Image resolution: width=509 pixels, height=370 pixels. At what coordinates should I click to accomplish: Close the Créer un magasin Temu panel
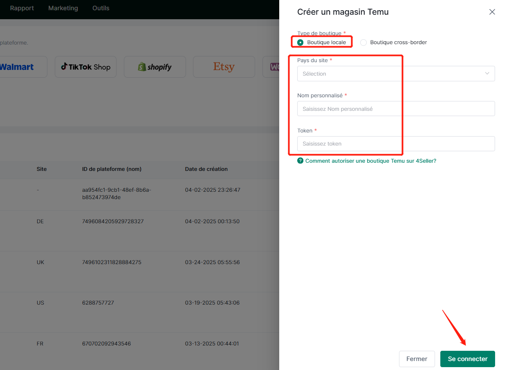pyautogui.click(x=492, y=12)
